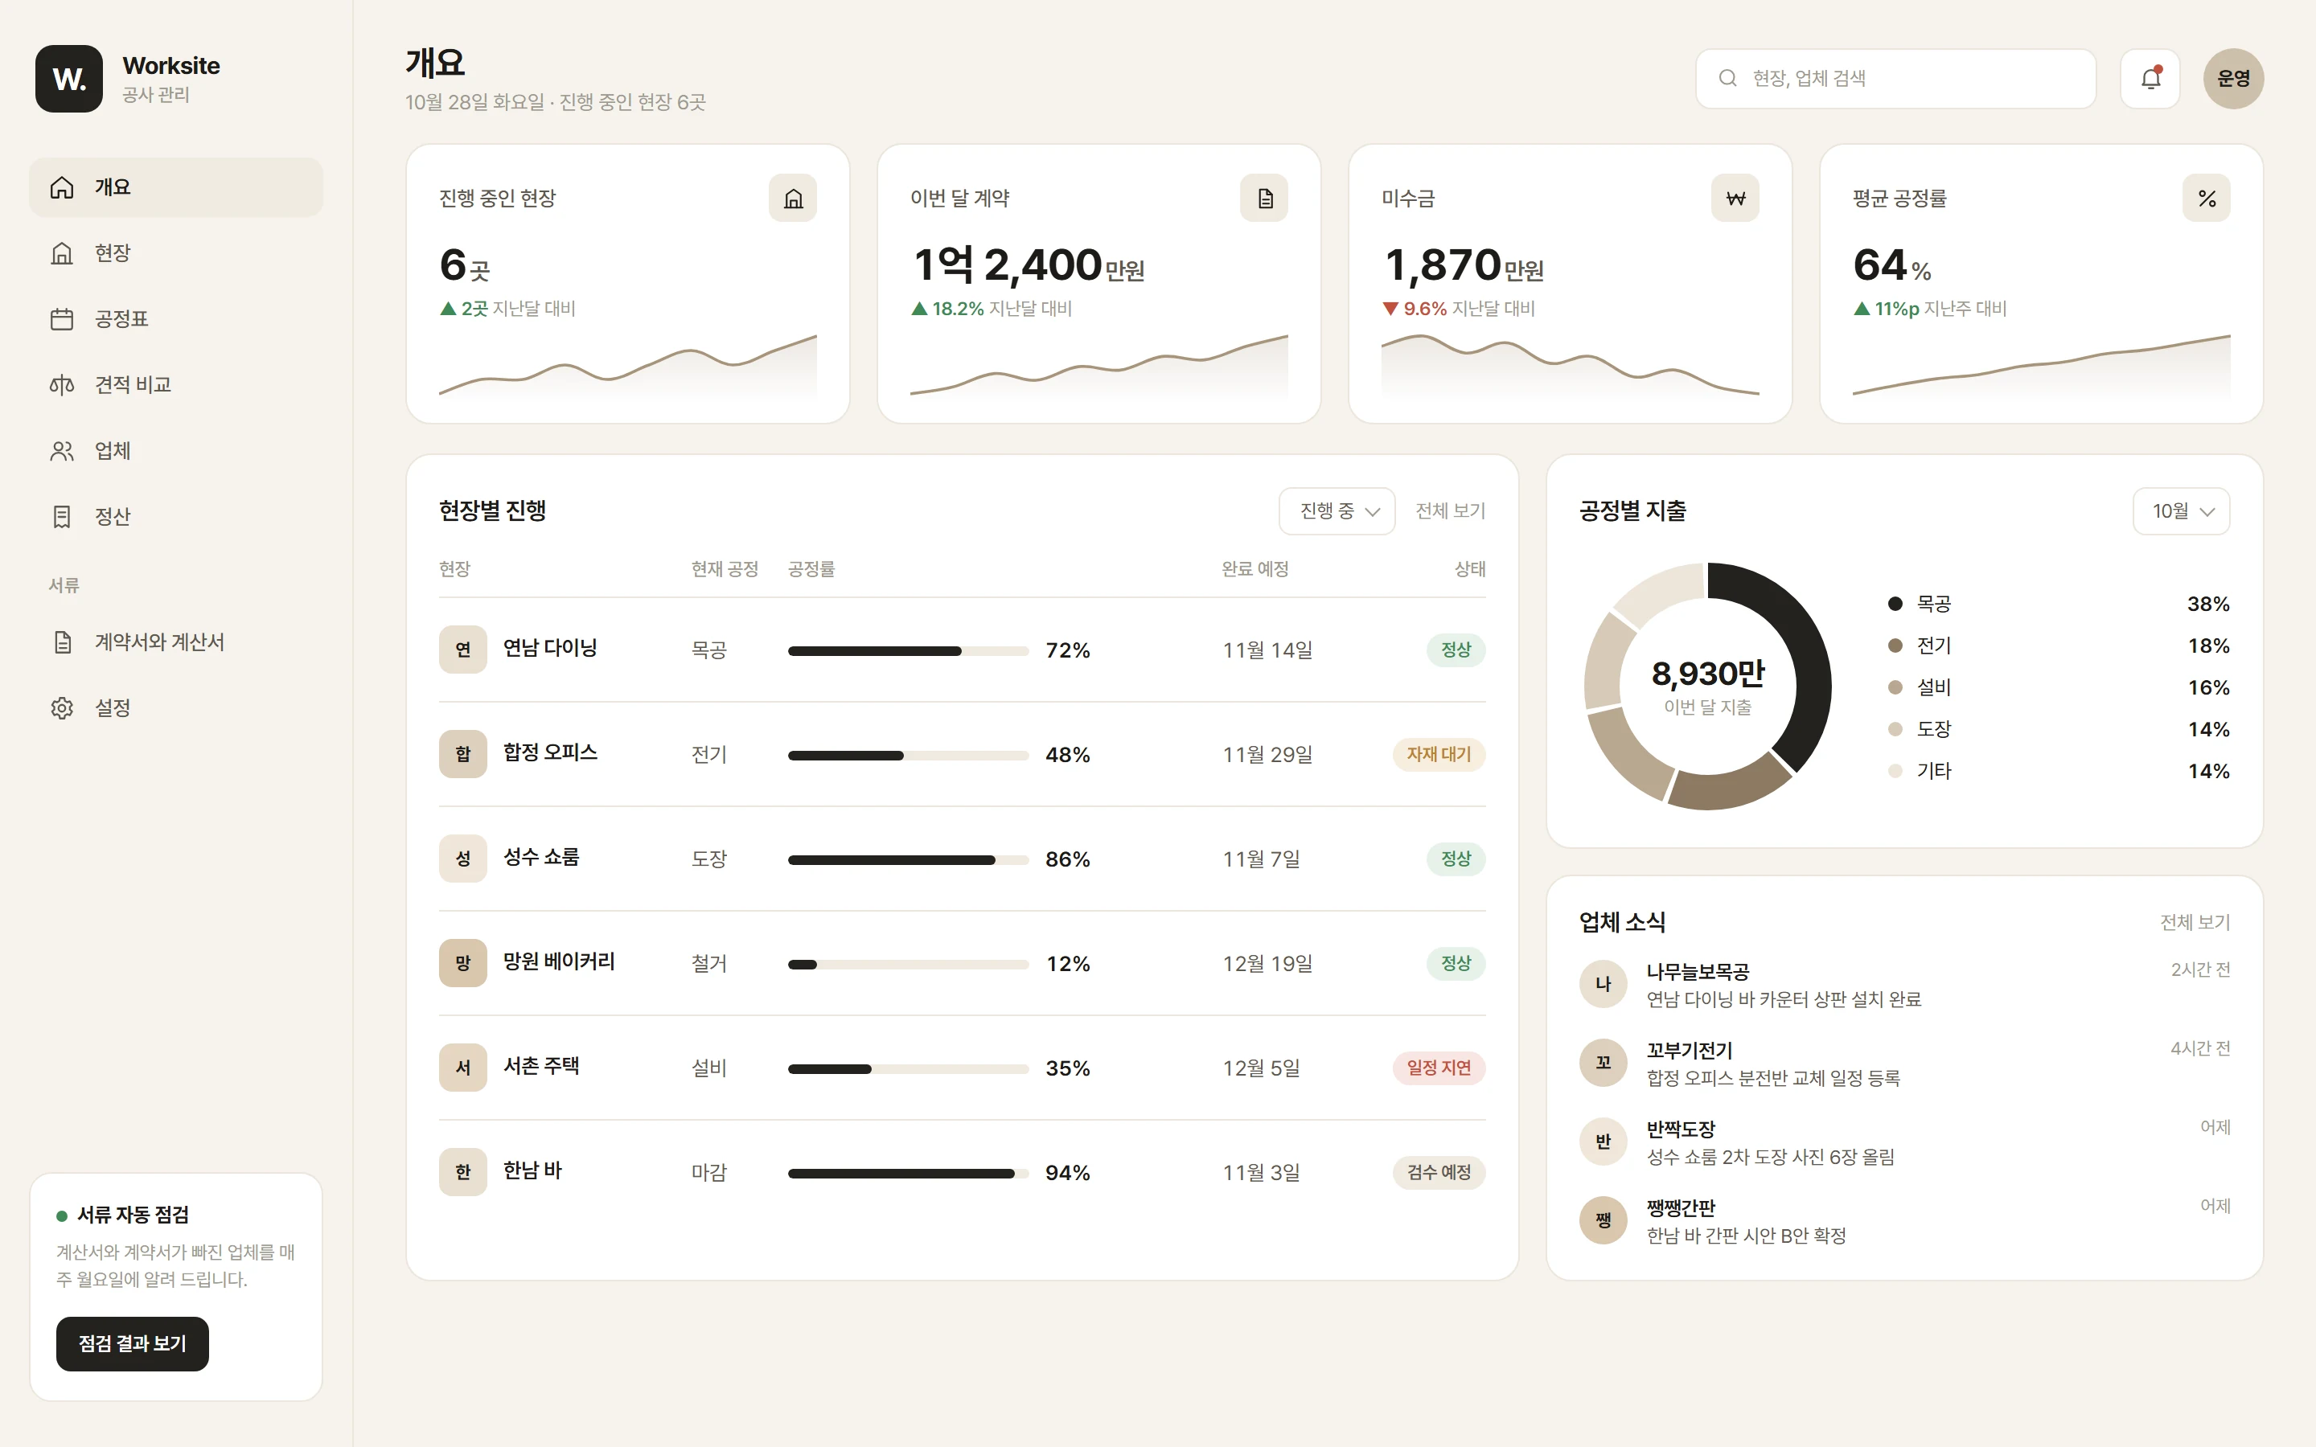Click the building icon beside 현장
This screenshot has width=2316, height=1447.
(62, 253)
